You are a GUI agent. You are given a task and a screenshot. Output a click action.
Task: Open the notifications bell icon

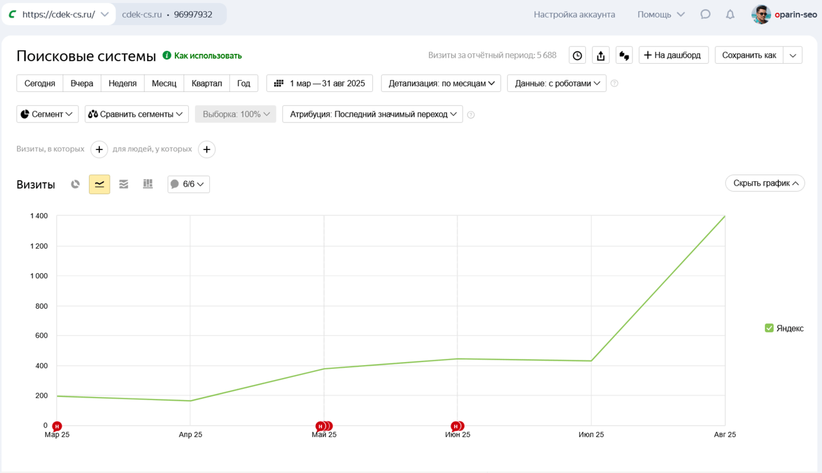coord(730,14)
